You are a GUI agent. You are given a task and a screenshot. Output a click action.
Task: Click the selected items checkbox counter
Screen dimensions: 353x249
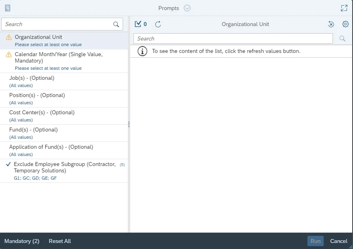coord(141,24)
